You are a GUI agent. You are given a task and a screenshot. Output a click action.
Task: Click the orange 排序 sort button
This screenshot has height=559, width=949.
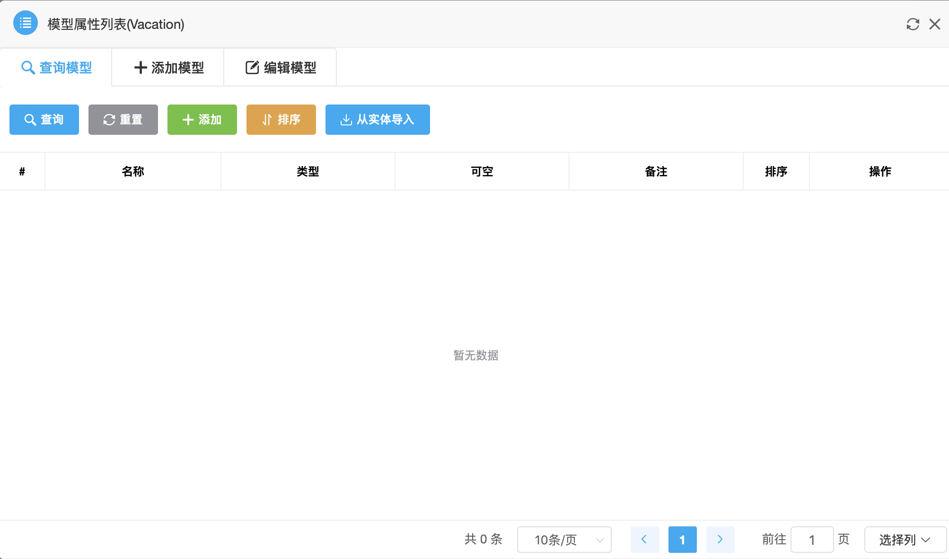(281, 120)
